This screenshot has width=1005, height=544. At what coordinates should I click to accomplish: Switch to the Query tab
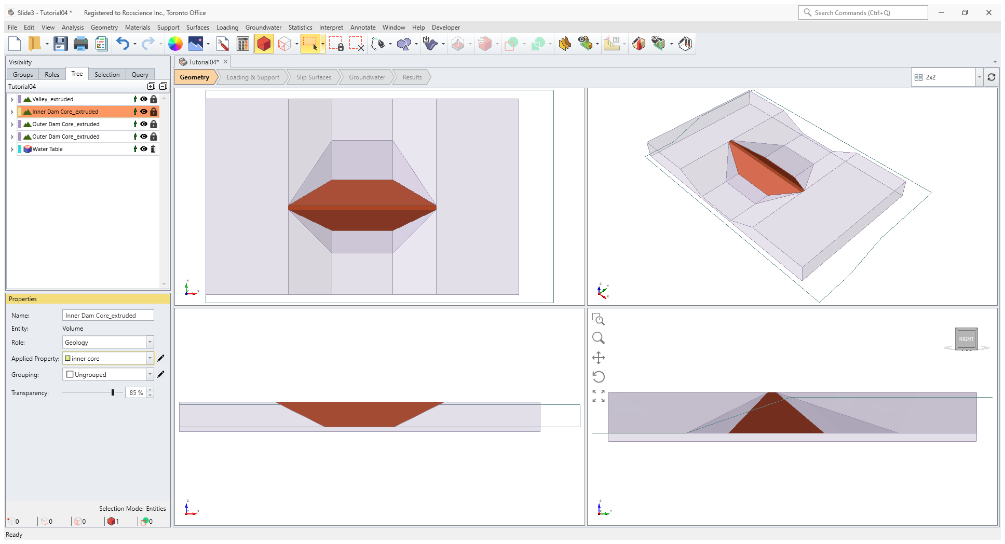point(140,75)
